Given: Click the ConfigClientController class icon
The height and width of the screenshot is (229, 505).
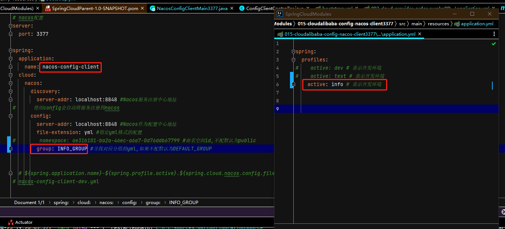Looking at the screenshot, I should 242,8.
